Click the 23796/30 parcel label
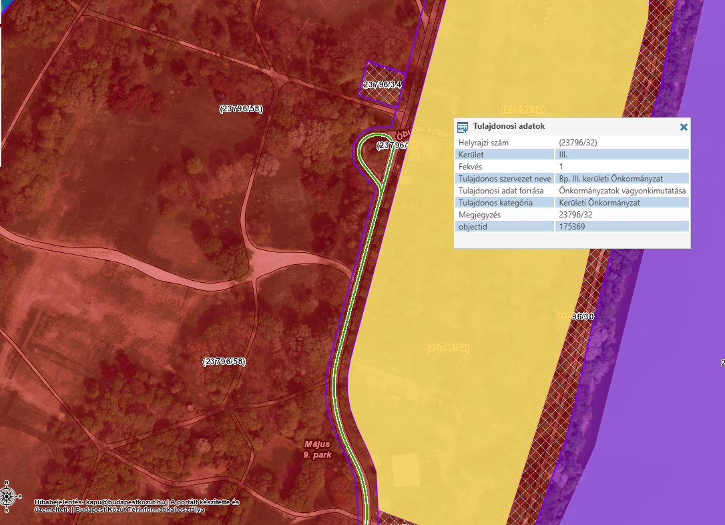This screenshot has width=725, height=525. tap(574, 316)
